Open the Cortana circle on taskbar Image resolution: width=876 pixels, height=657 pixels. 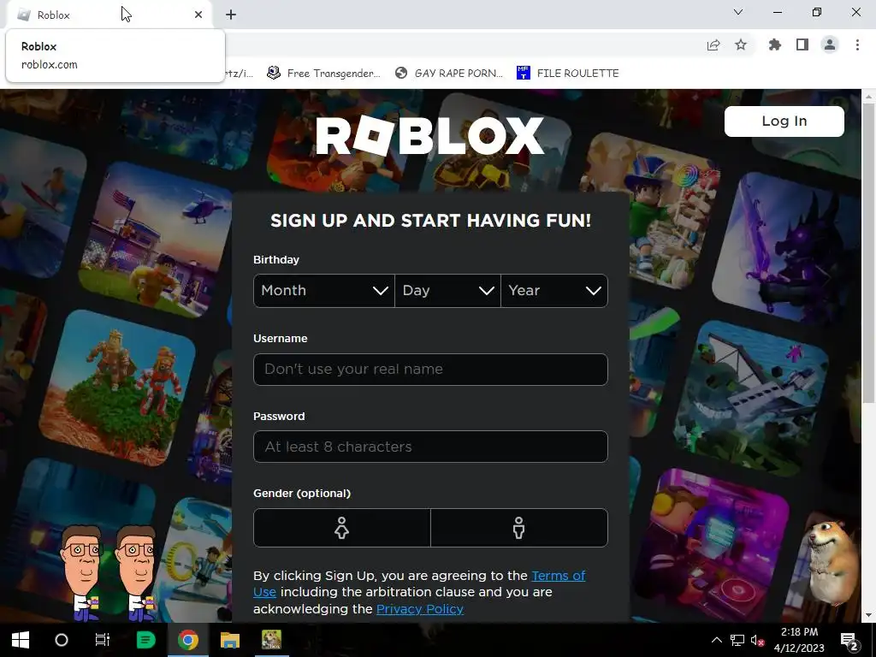62,640
